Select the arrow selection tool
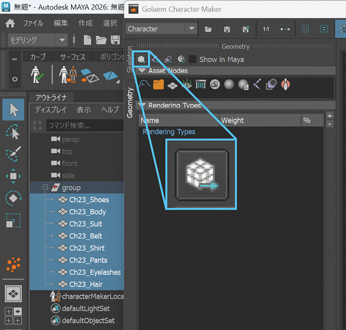The height and width of the screenshot is (330, 346). [x=13, y=110]
